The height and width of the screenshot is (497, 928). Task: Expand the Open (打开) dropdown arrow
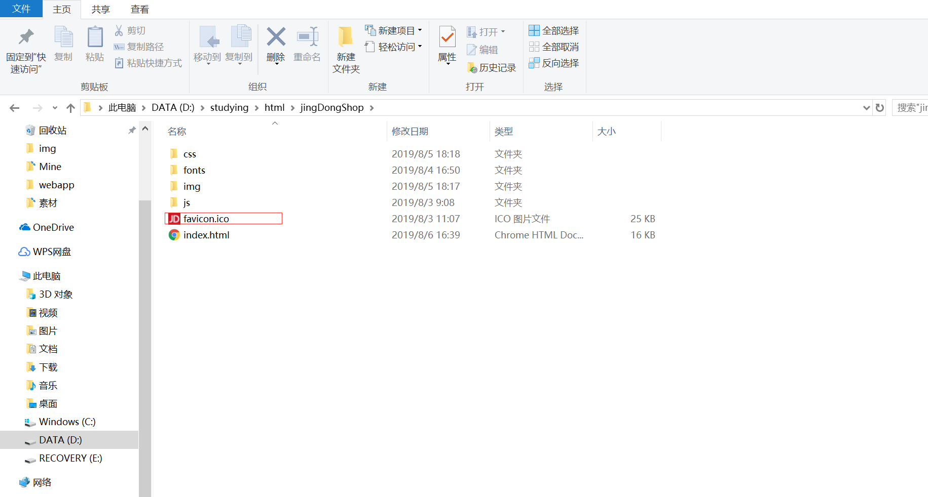tap(503, 32)
